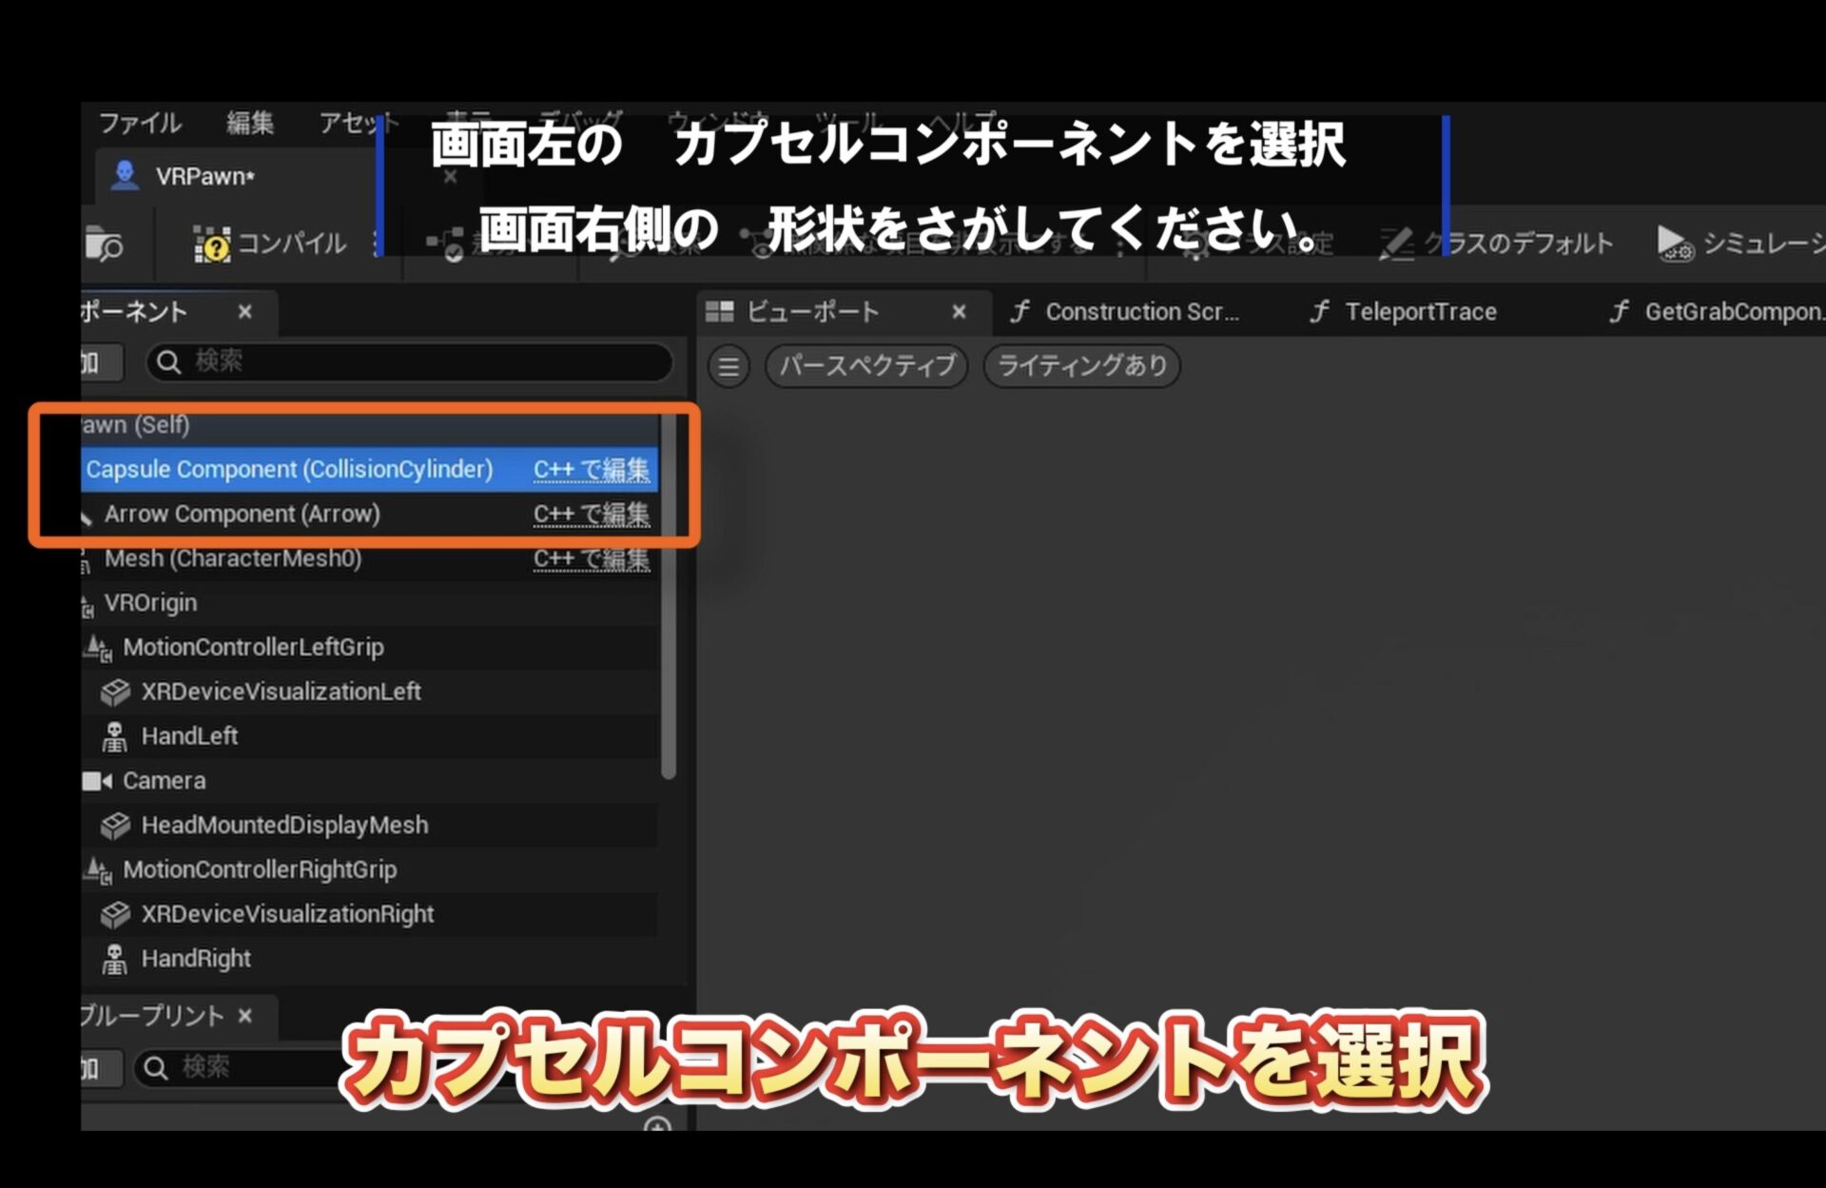This screenshot has height=1188, width=1826.
Task: Open the Lit lighting mode dropdown
Action: coord(1081,366)
